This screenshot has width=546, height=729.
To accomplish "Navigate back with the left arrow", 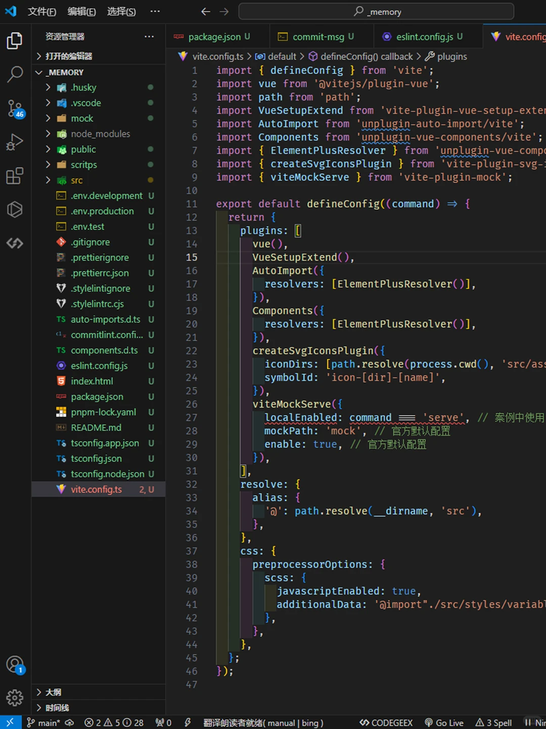I will click(x=205, y=11).
